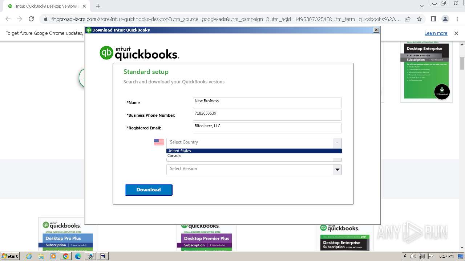The height and width of the screenshot is (261, 465).
Task: Click the Business Phone Number input field
Action: click(x=267, y=115)
